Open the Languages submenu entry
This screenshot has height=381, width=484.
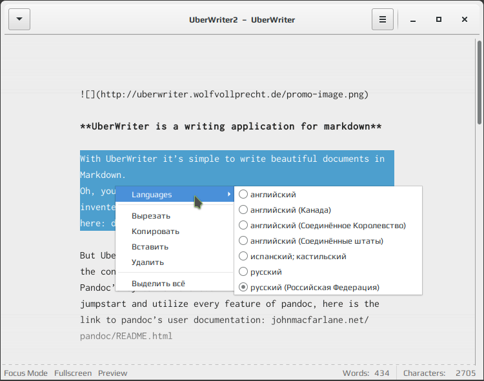(175, 195)
